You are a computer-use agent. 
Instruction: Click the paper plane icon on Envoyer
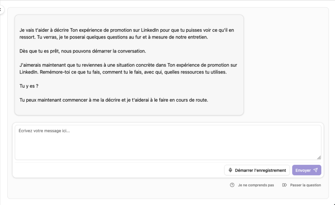click(316, 170)
